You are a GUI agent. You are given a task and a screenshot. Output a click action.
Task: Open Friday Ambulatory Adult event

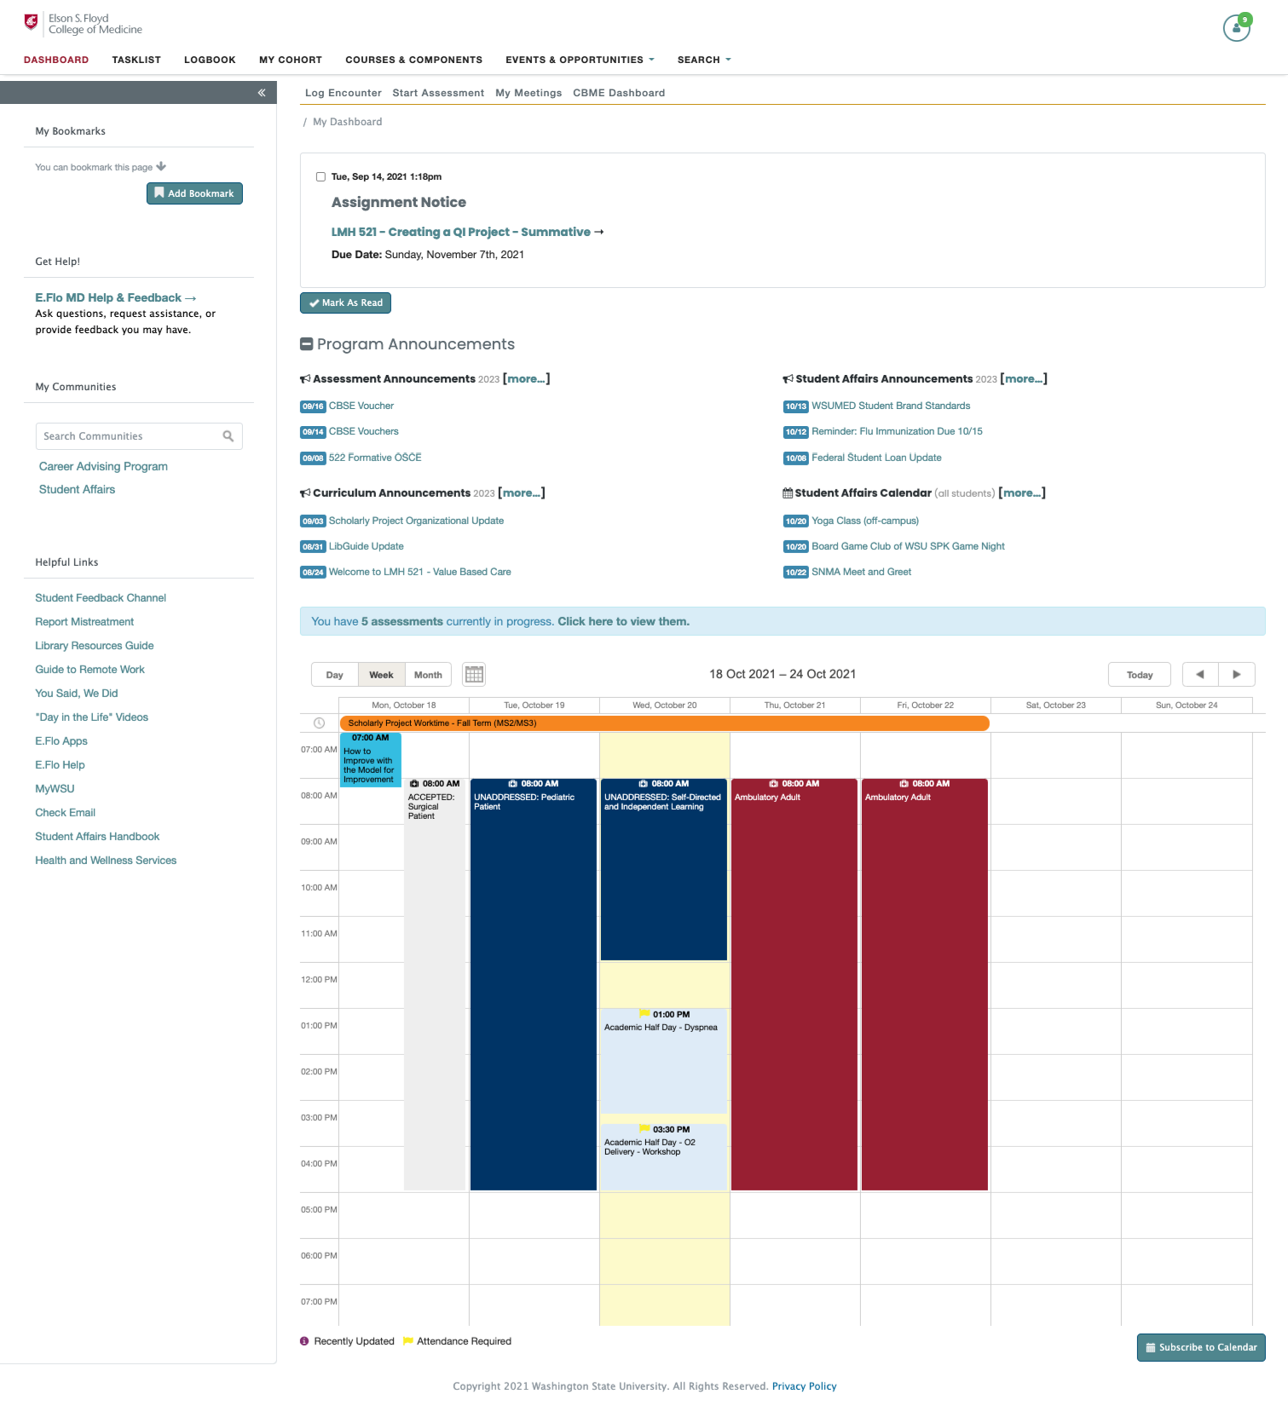[x=925, y=984]
